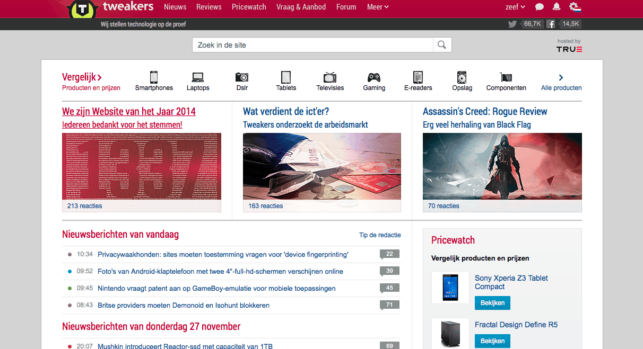Select the Dslr camera category icon
The height and width of the screenshot is (349, 643).
coord(242,77)
